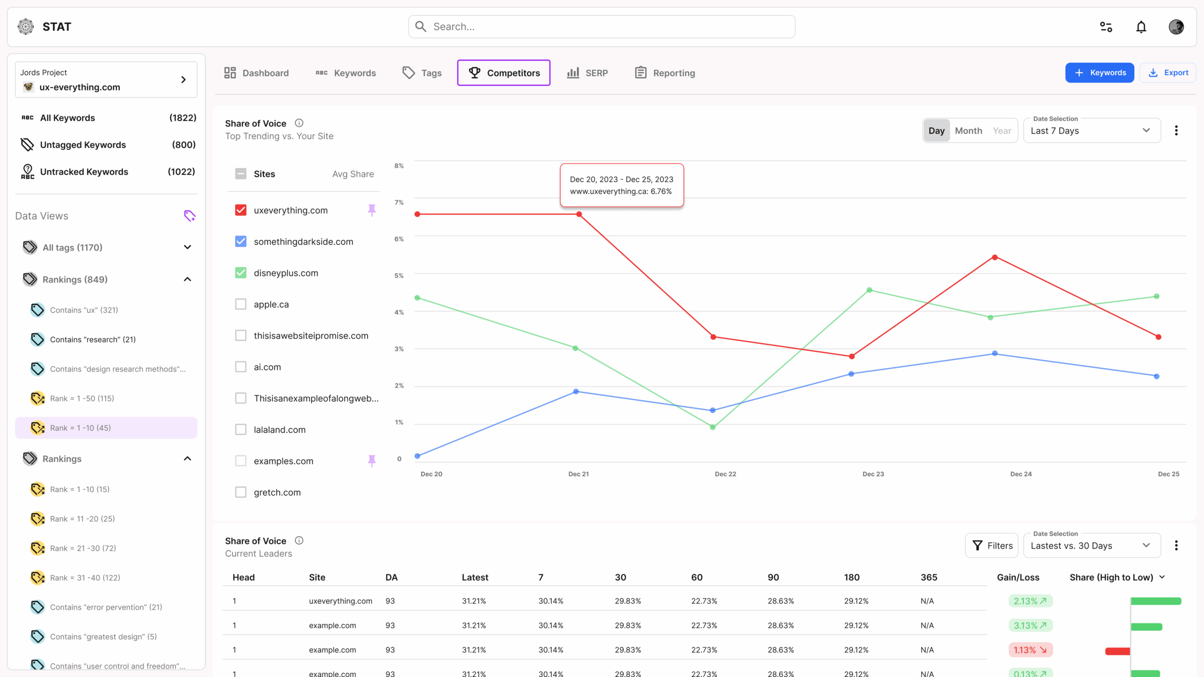Select the Day granularity
This screenshot has height=677, width=1204.
[936, 131]
